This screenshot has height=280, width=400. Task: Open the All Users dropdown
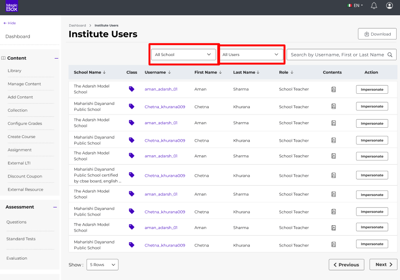251,55
